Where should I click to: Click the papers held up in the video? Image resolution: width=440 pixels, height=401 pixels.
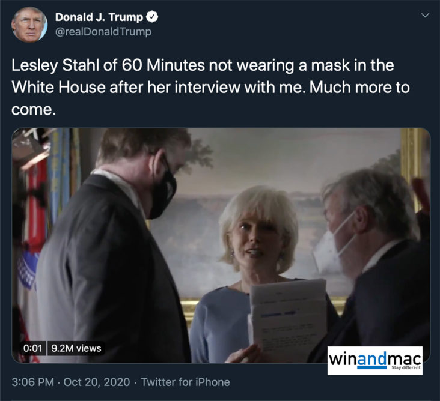coord(287,317)
